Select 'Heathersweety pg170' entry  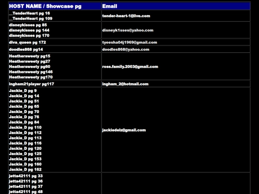pos(31,78)
